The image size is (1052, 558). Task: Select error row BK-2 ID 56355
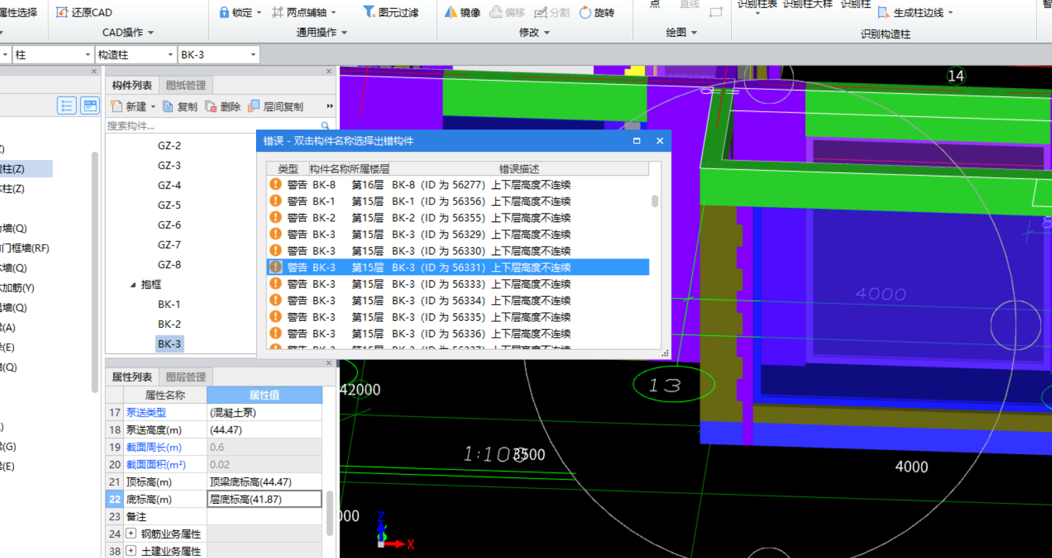pos(458,218)
